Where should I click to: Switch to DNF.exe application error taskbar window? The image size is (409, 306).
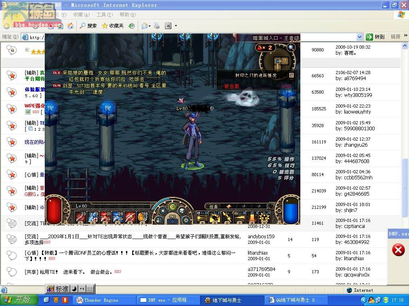tap(168, 300)
